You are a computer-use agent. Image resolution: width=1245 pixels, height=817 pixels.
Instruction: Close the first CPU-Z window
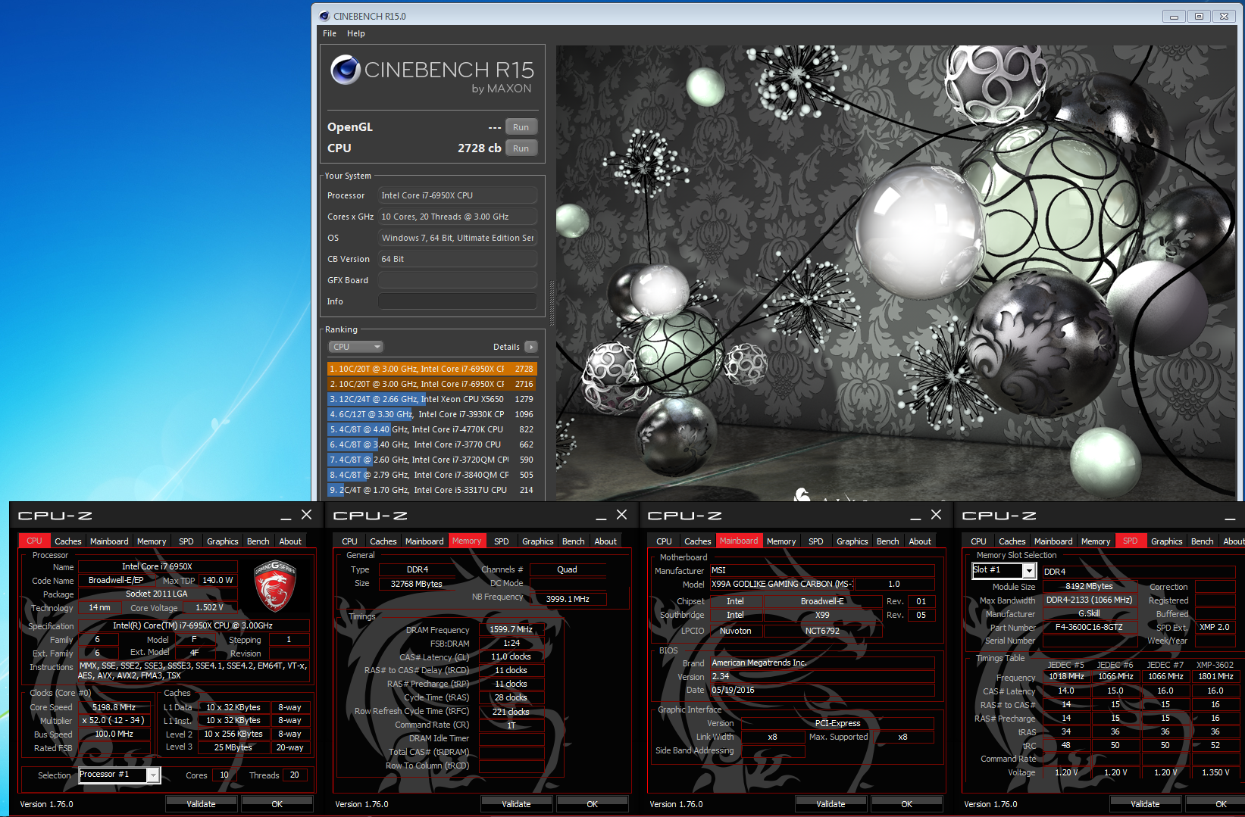click(x=306, y=515)
